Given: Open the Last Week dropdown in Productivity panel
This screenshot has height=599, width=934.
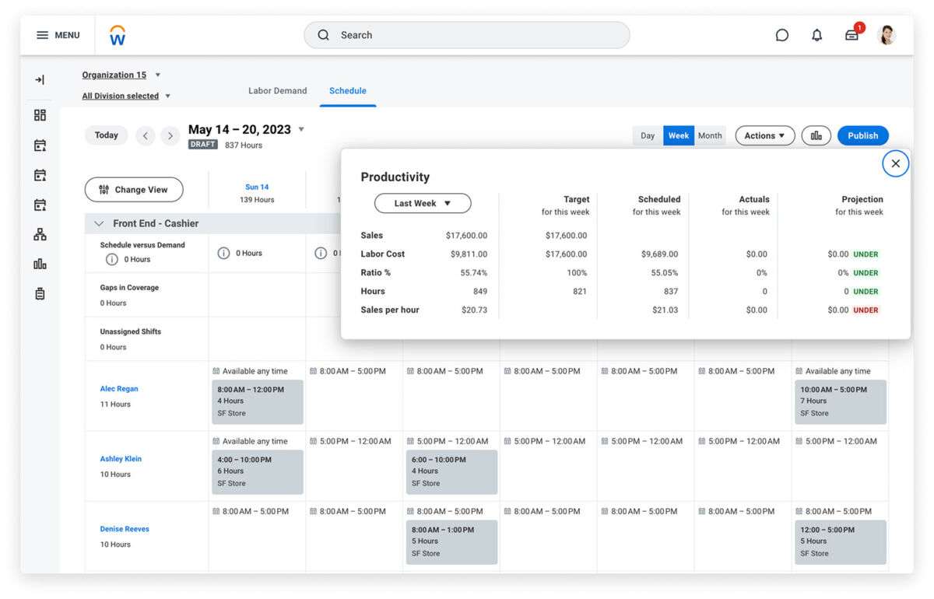Looking at the screenshot, I should point(422,203).
